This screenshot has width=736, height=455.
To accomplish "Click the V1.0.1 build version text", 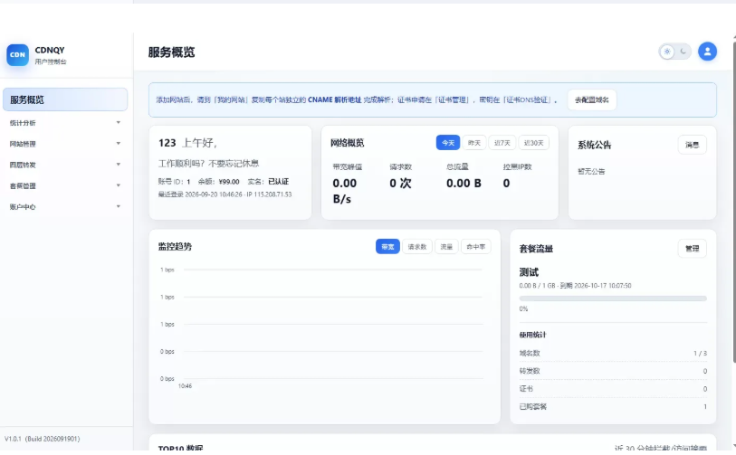I will click(43, 439).
